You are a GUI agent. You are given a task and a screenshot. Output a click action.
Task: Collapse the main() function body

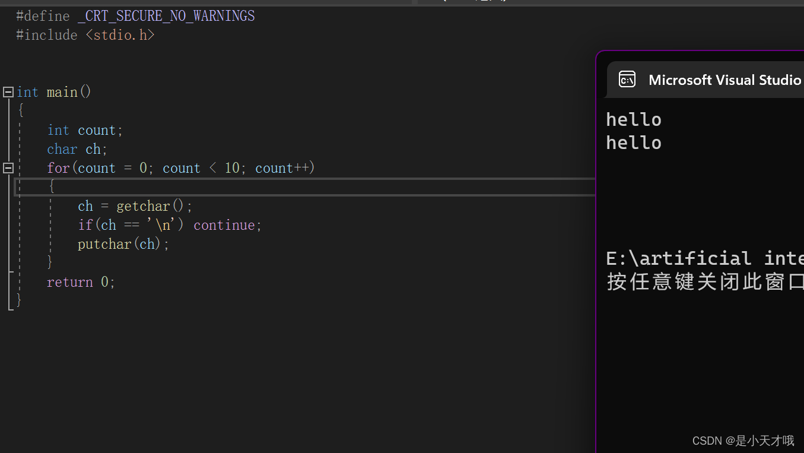pyautogui.click(x=8, y=91)
